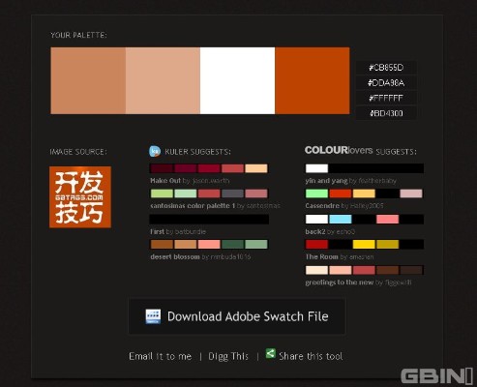This screenshot has width=477, height=387.
Task: Click the #CB855D hex code field
Action: [x=386, y=68]
